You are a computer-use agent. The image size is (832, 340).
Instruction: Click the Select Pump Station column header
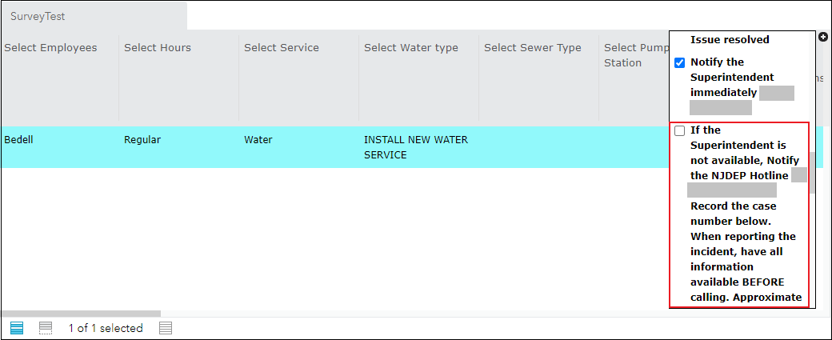pyautogui.click(x=632, y=55)
